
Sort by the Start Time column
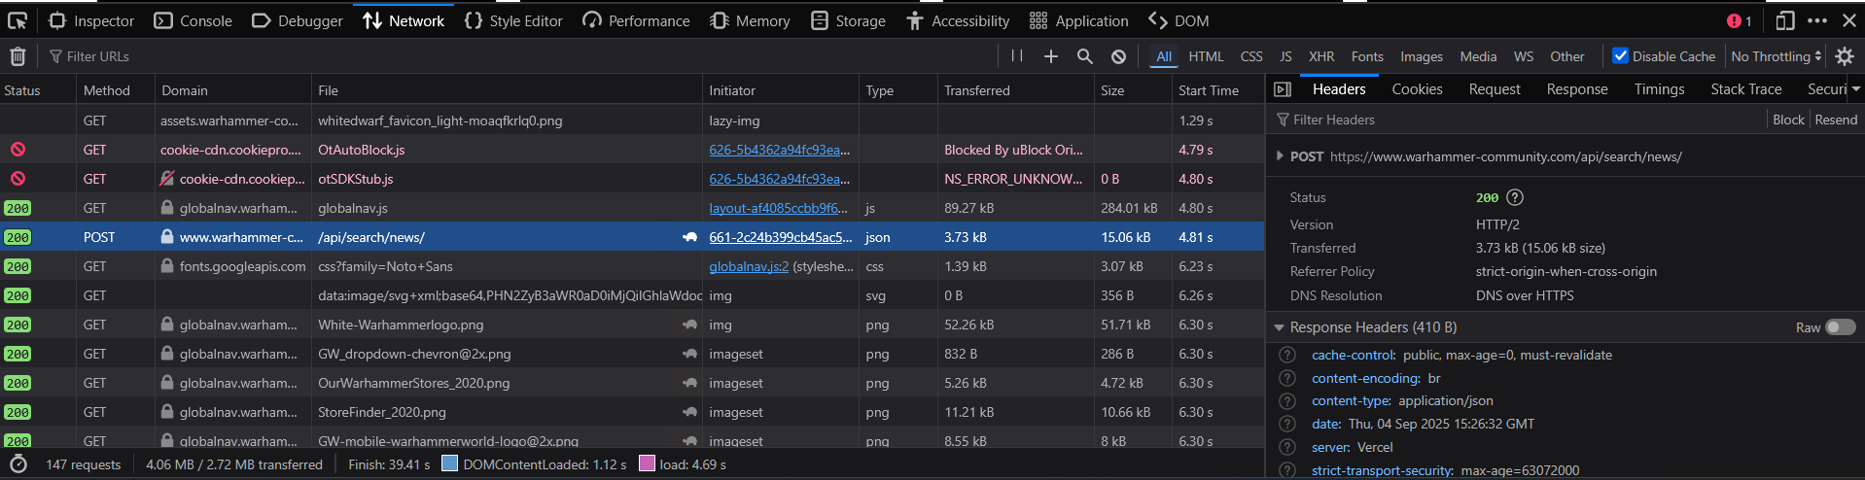(1218, 90)
